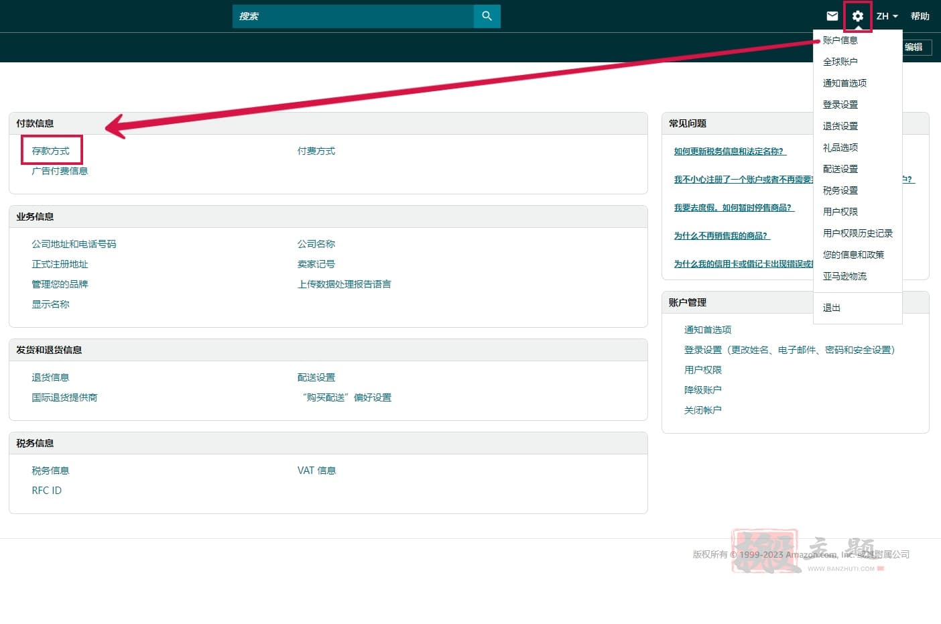This screenshot has width=941, height=624.
Task: Open FAQ 我不小心注册了一个账户
Action: pos(743,180)
